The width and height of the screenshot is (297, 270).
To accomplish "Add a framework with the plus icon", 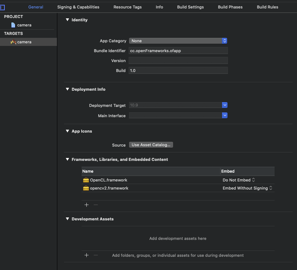I will click(x=87, y=205).
